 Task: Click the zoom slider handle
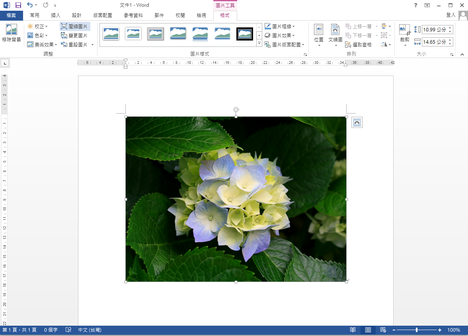[417, 330]
